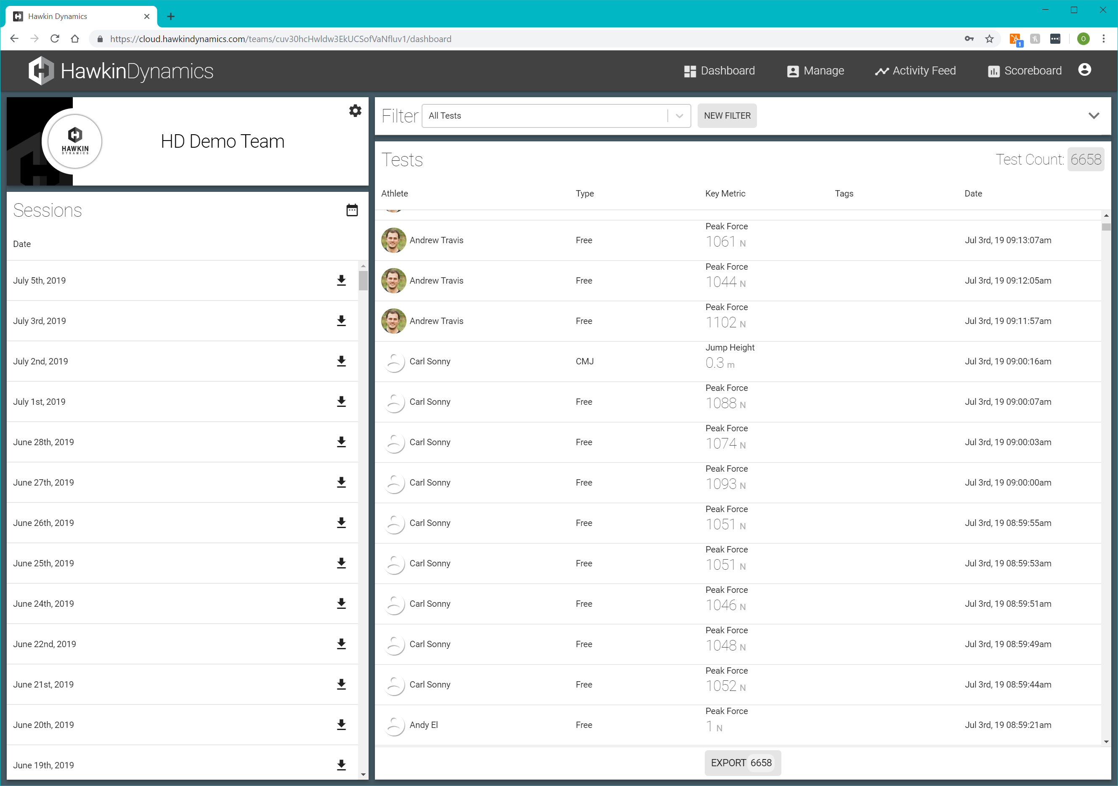
Task: Open Andy El test at 08:59:21am
Action: pos(738,725)
